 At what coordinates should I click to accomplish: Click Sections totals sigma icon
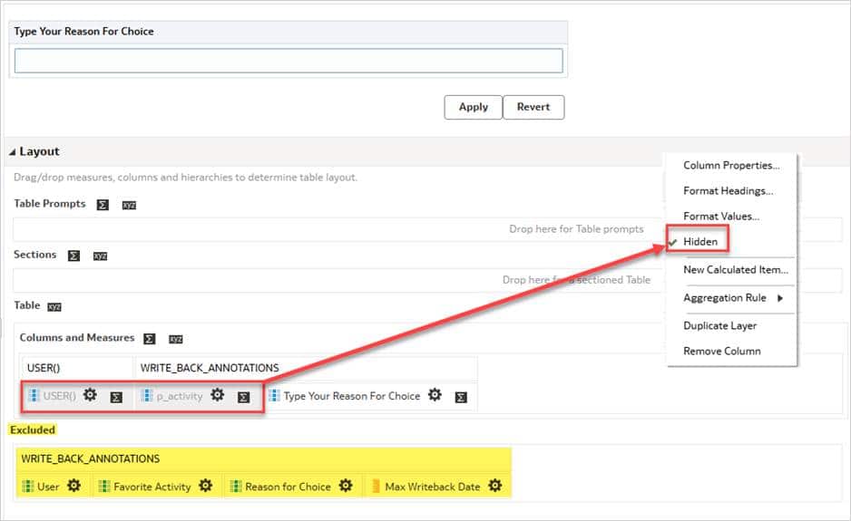(73, 256)
